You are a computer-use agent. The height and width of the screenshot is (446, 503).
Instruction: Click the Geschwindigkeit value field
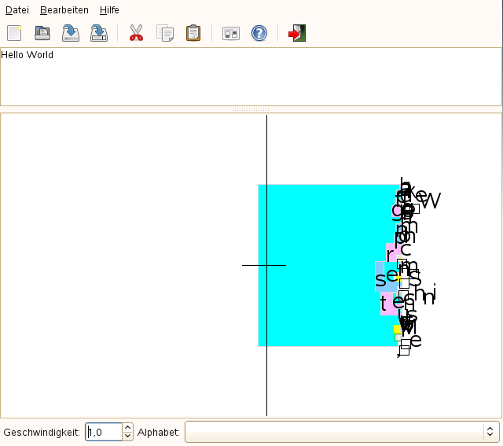[x=104, y=432]
